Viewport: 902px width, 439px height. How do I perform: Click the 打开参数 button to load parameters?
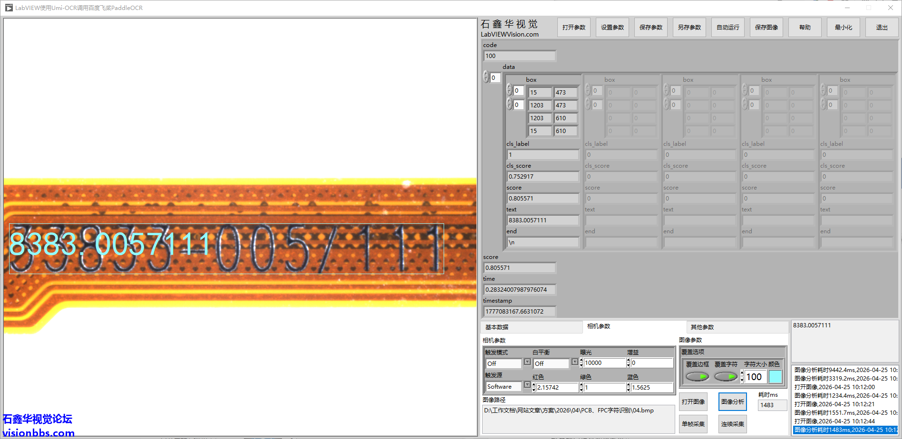click(x=573, y=27)
